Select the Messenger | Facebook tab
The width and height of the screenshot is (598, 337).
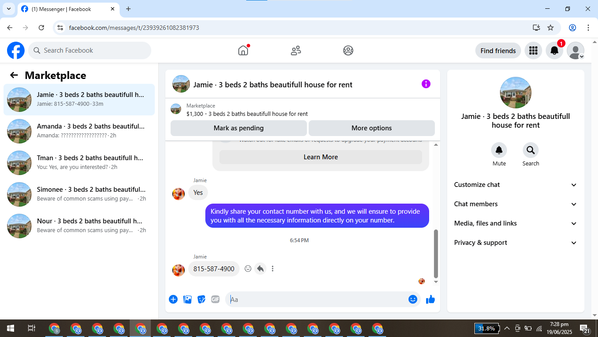[x=68, y=9]
